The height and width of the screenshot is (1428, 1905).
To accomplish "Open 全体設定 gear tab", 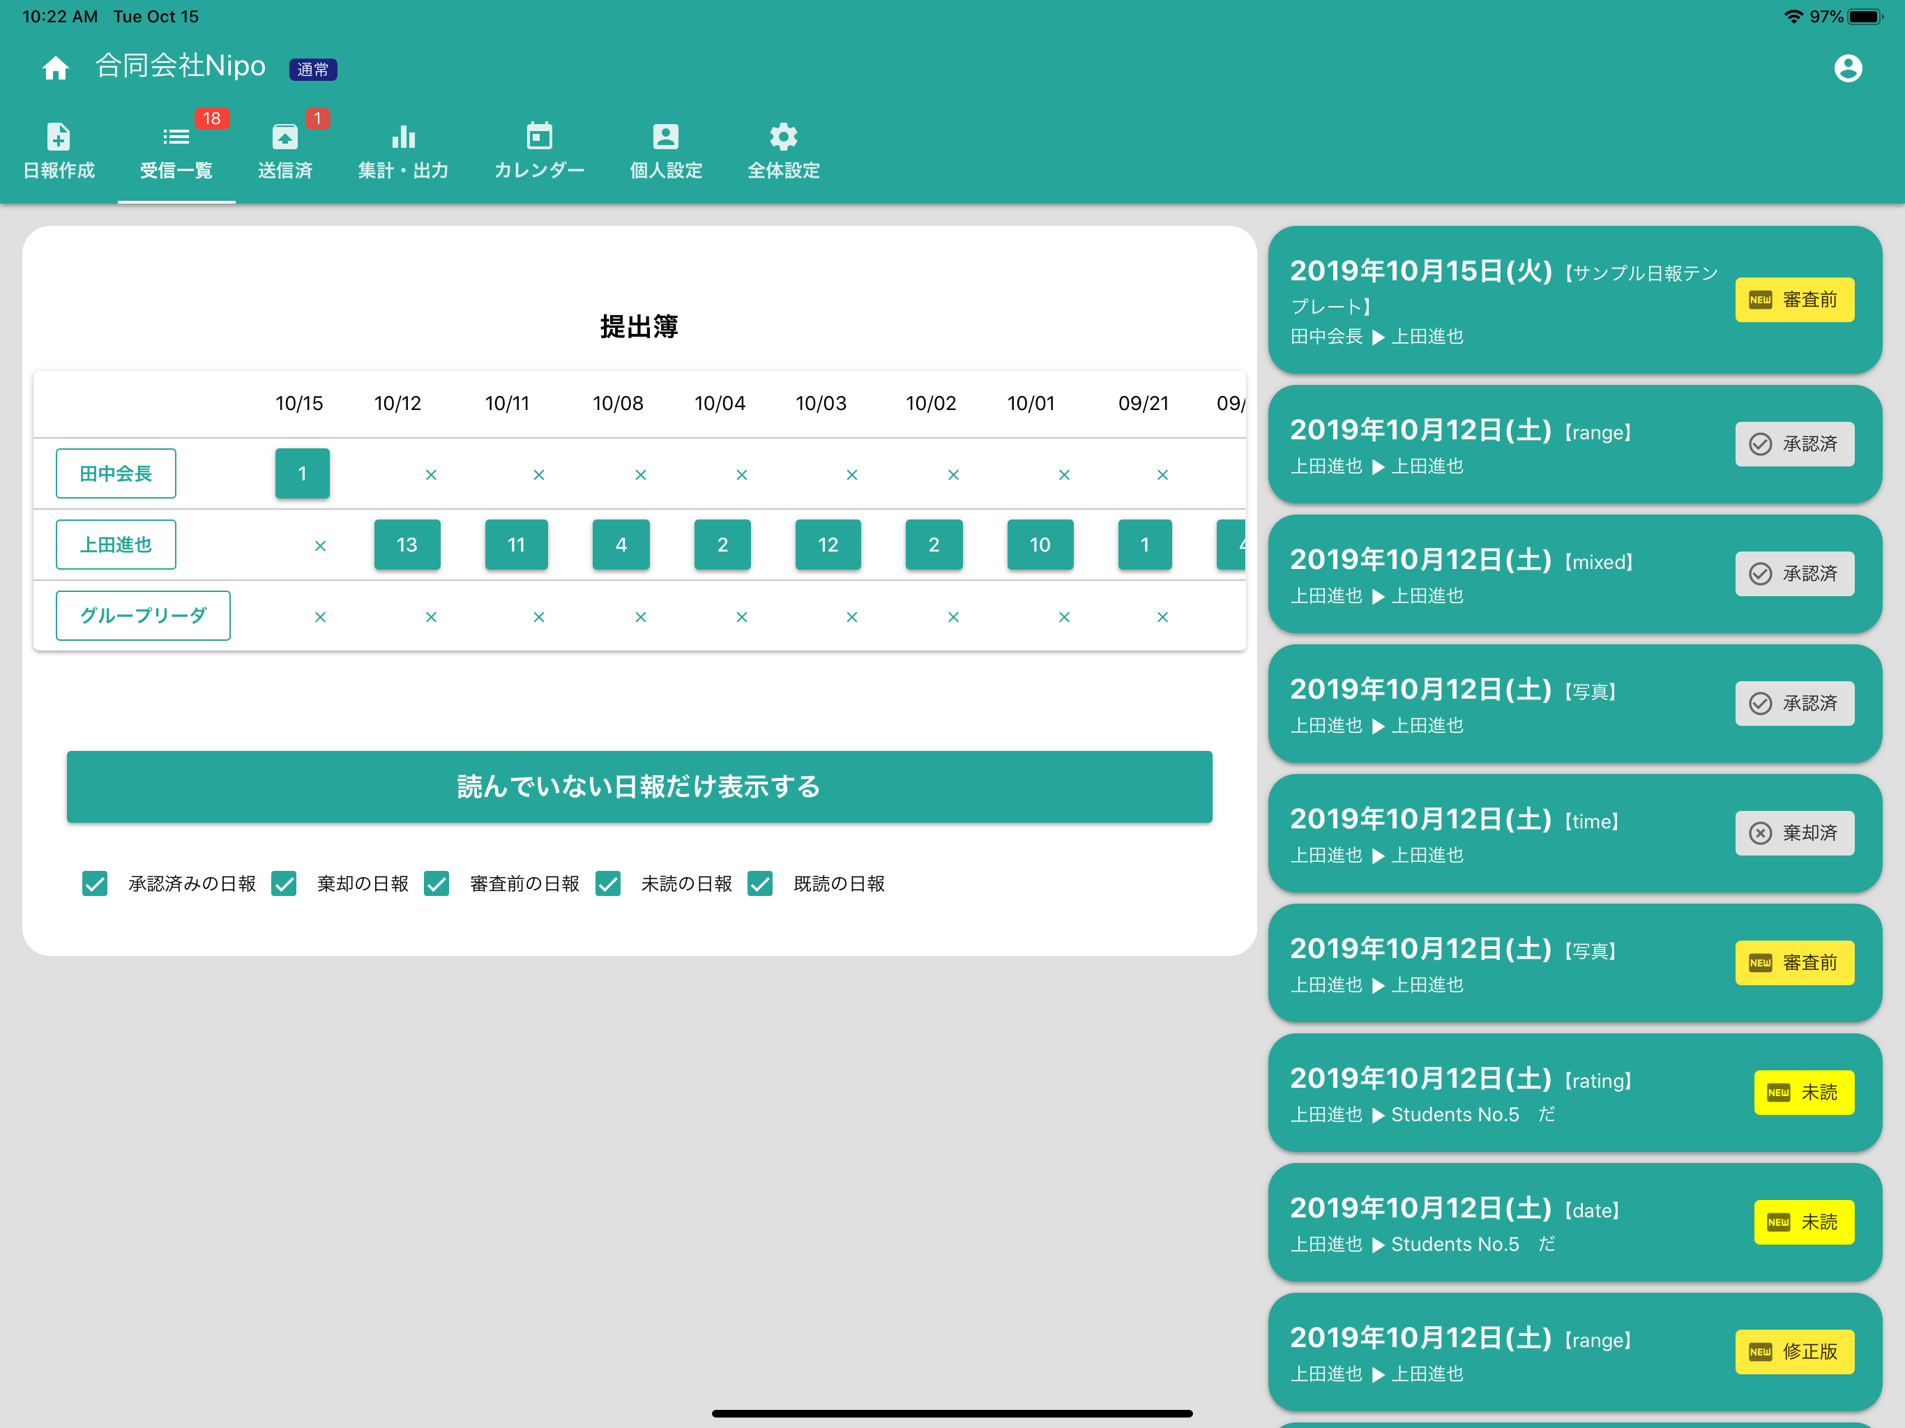I will click(783, 151).
